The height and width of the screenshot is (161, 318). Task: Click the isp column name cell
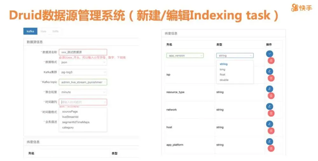pos(168,74)
